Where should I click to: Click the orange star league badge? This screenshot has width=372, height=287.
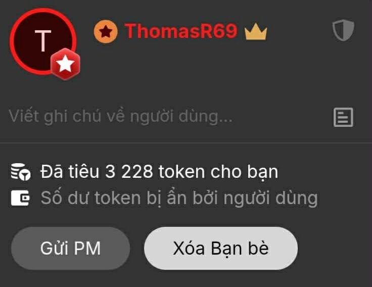[106, 31]
